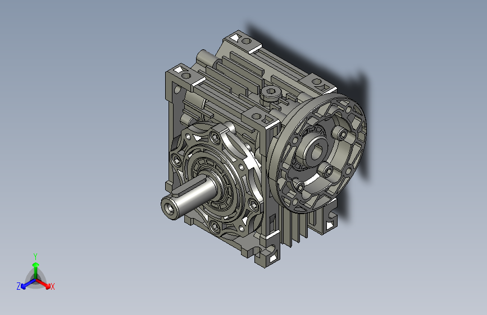
Task: Select the protruding output shaft of the gearbox
Action: (188, 197)
